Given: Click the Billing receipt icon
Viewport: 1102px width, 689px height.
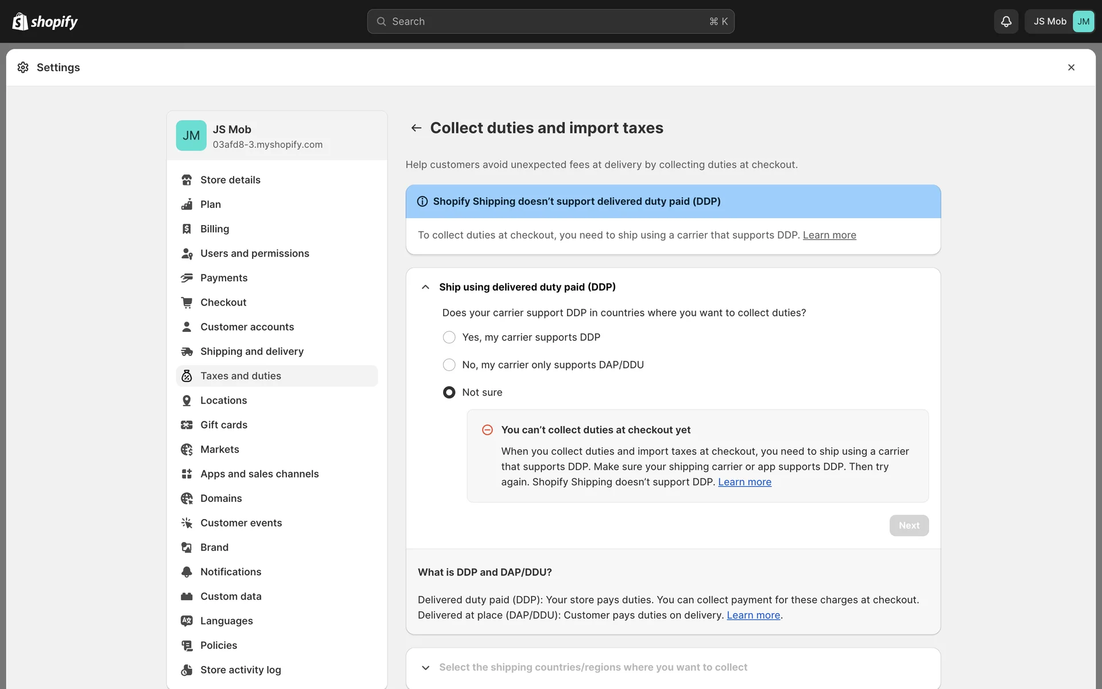Looking at the screenshot, I should coord(187,229).
